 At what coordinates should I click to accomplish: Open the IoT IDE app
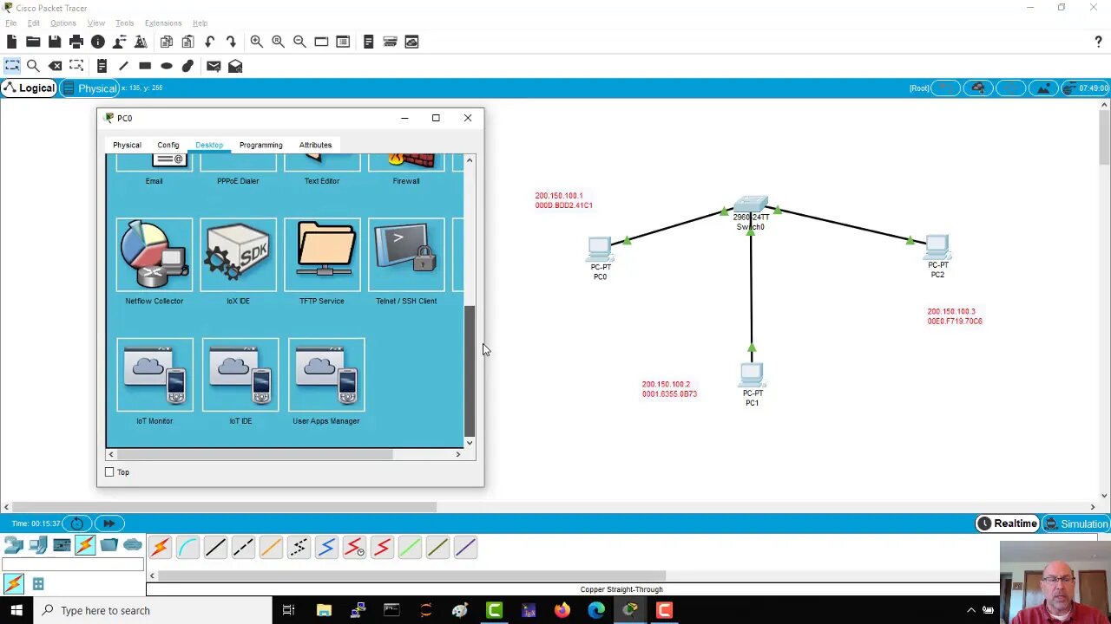tap(240, 374)
